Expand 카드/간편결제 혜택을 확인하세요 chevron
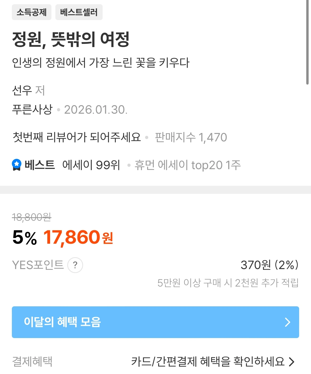 291,362
